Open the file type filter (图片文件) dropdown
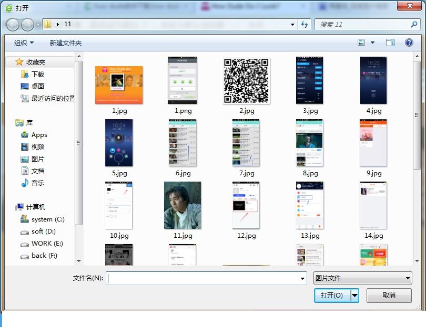Screen dimensions: 426x327 click(363, 278)
